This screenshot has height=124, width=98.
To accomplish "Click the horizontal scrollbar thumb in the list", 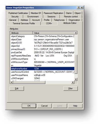I will (29, 82).
